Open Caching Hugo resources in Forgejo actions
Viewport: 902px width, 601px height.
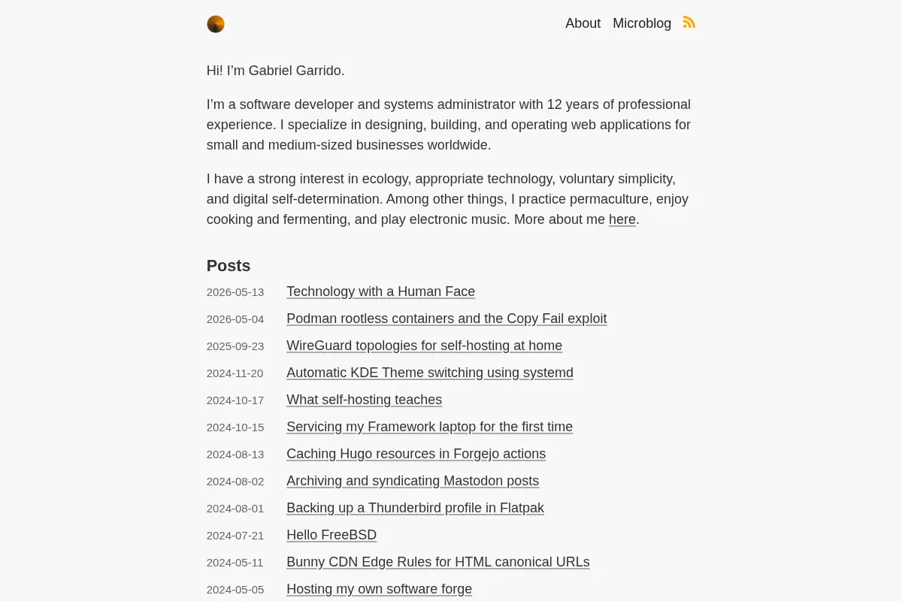pyautogui.click(x=416, y=454)
